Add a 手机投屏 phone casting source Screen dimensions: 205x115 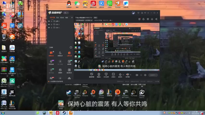(106, 75)
